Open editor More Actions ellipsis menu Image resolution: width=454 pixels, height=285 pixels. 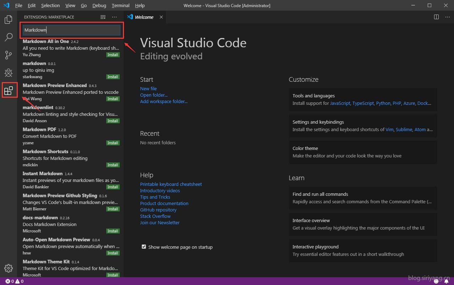click(447, 17)
